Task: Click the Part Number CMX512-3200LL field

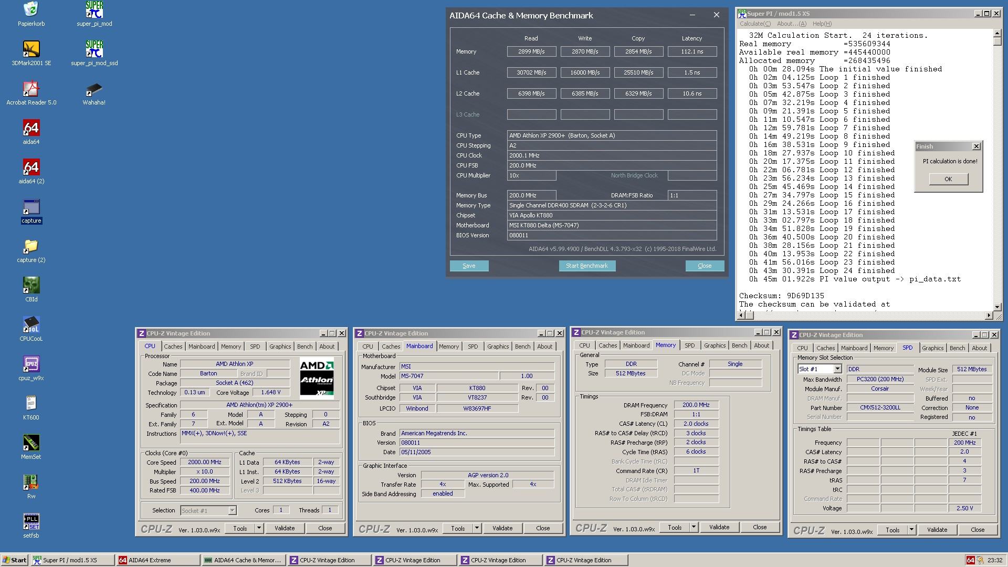Action: click(880, 408)
